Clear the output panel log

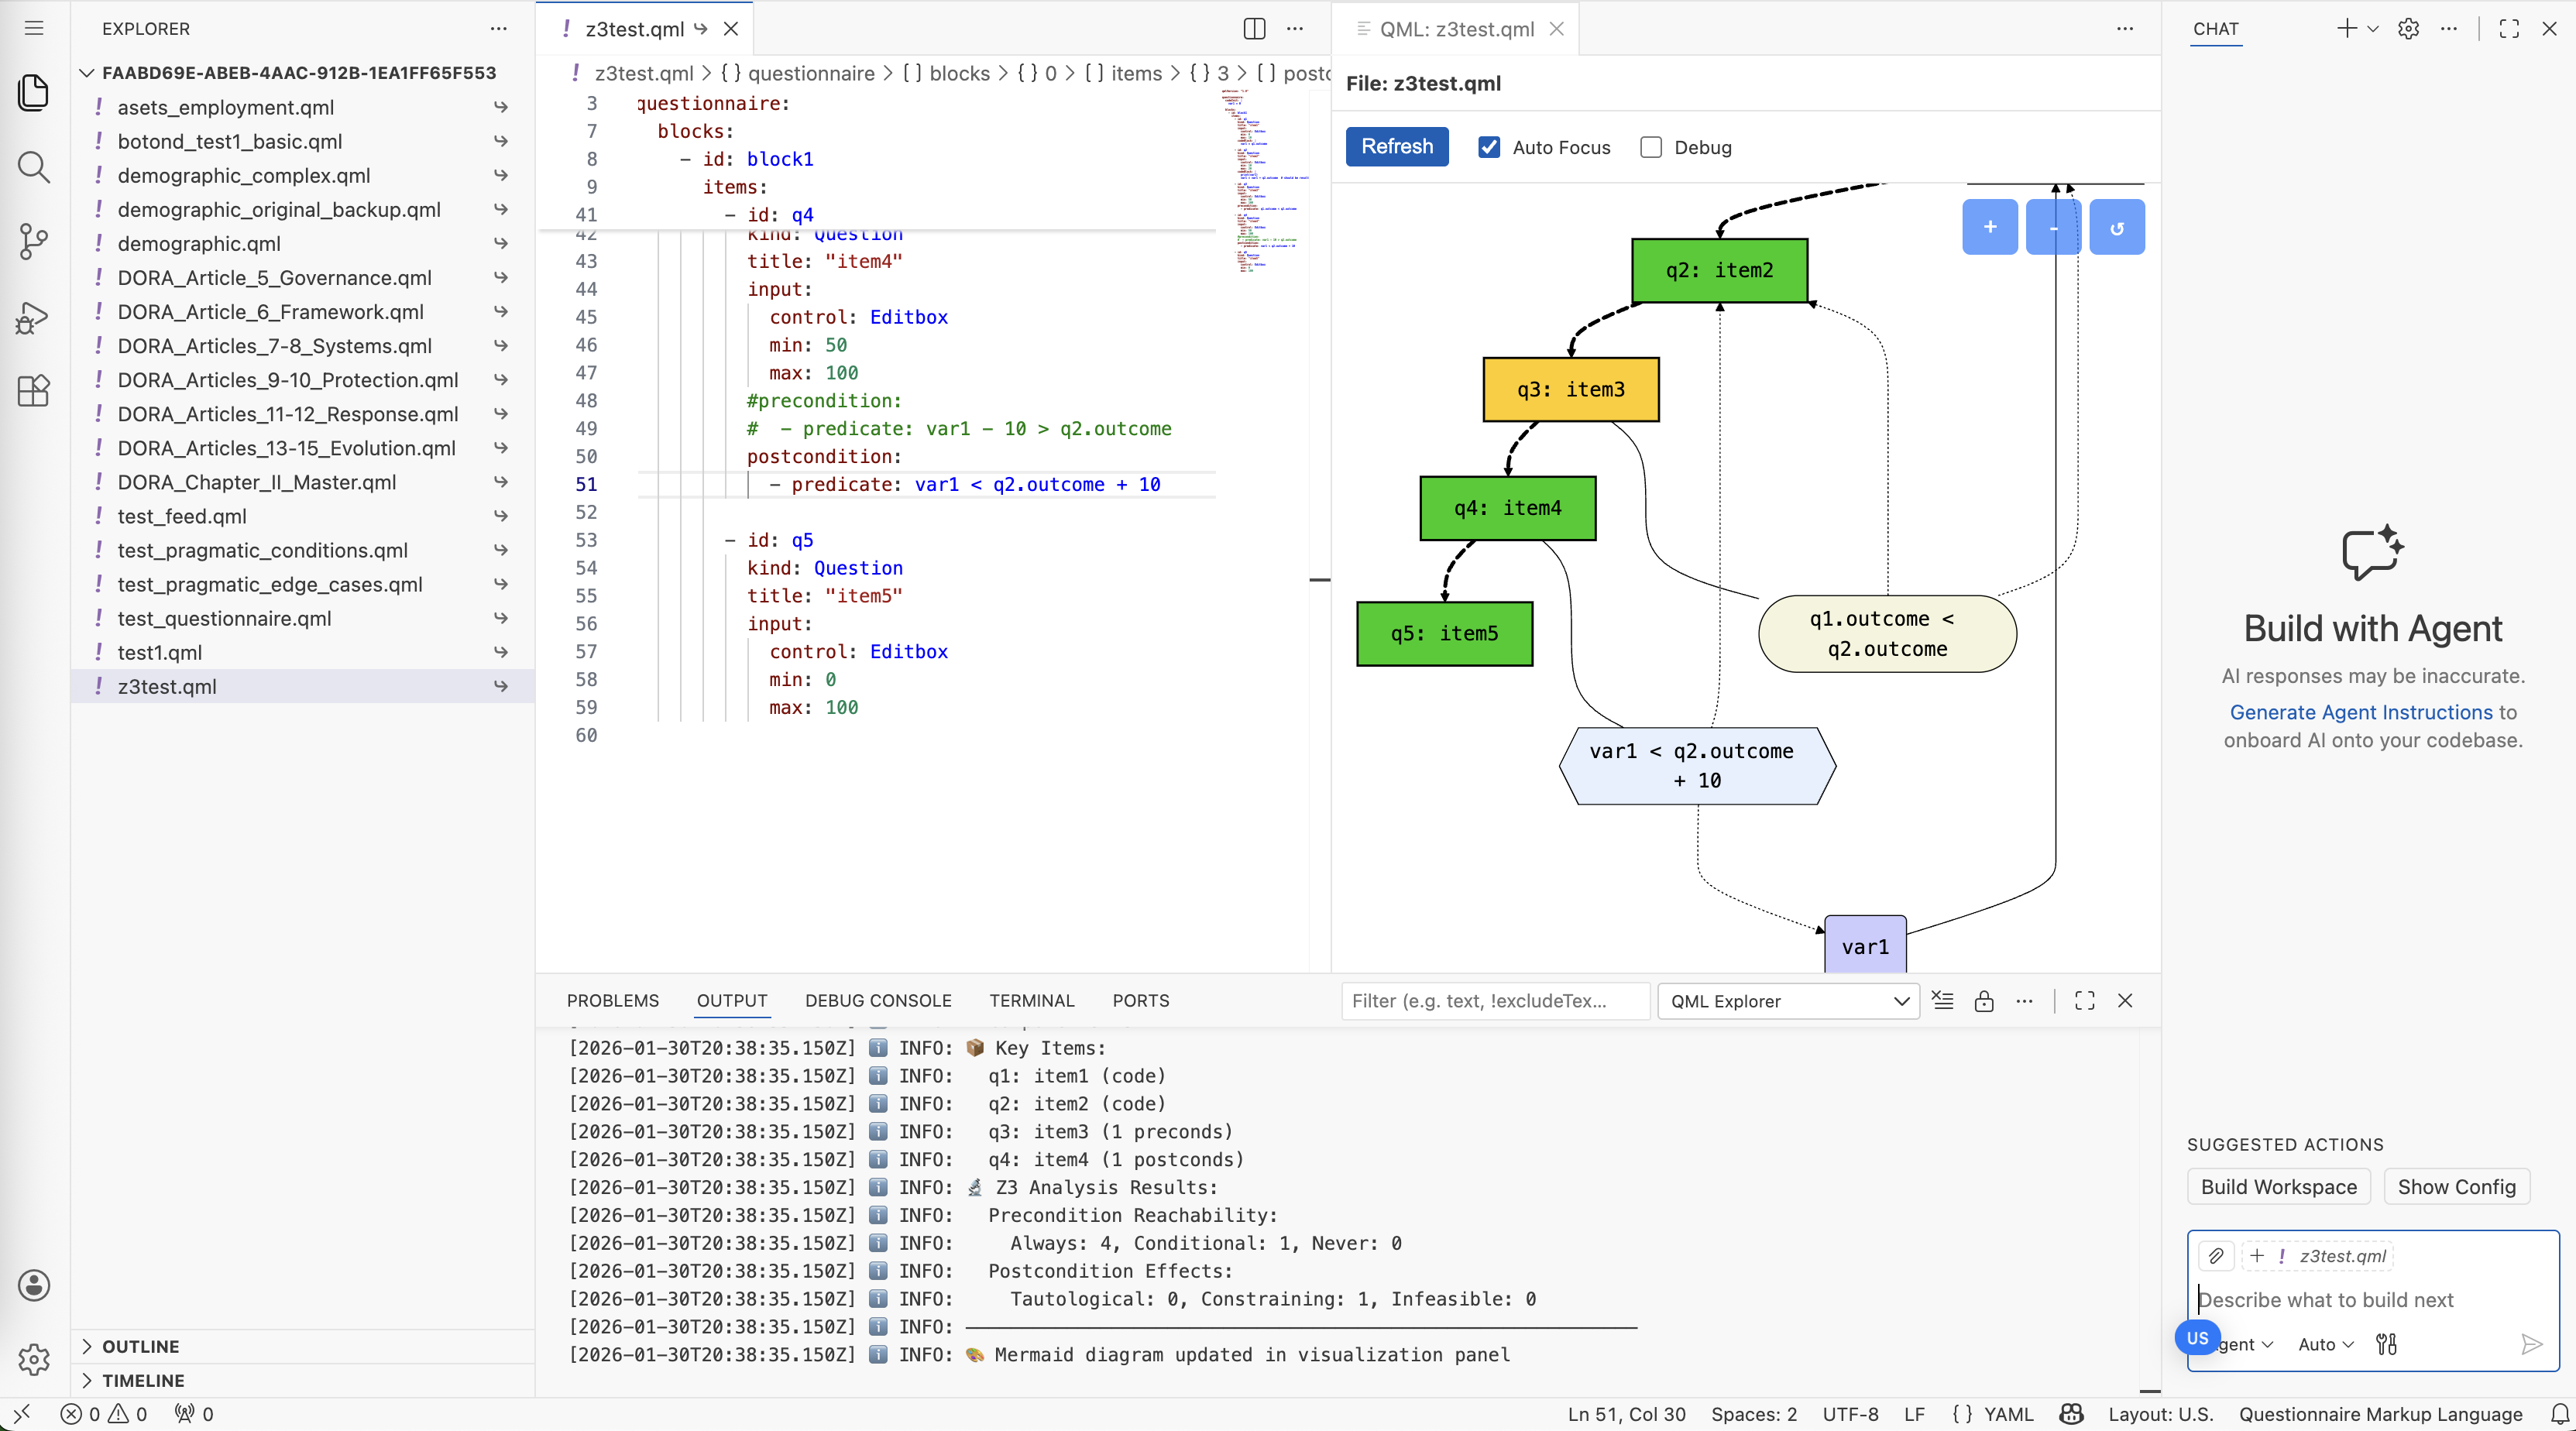[x=1942, y=1001]
